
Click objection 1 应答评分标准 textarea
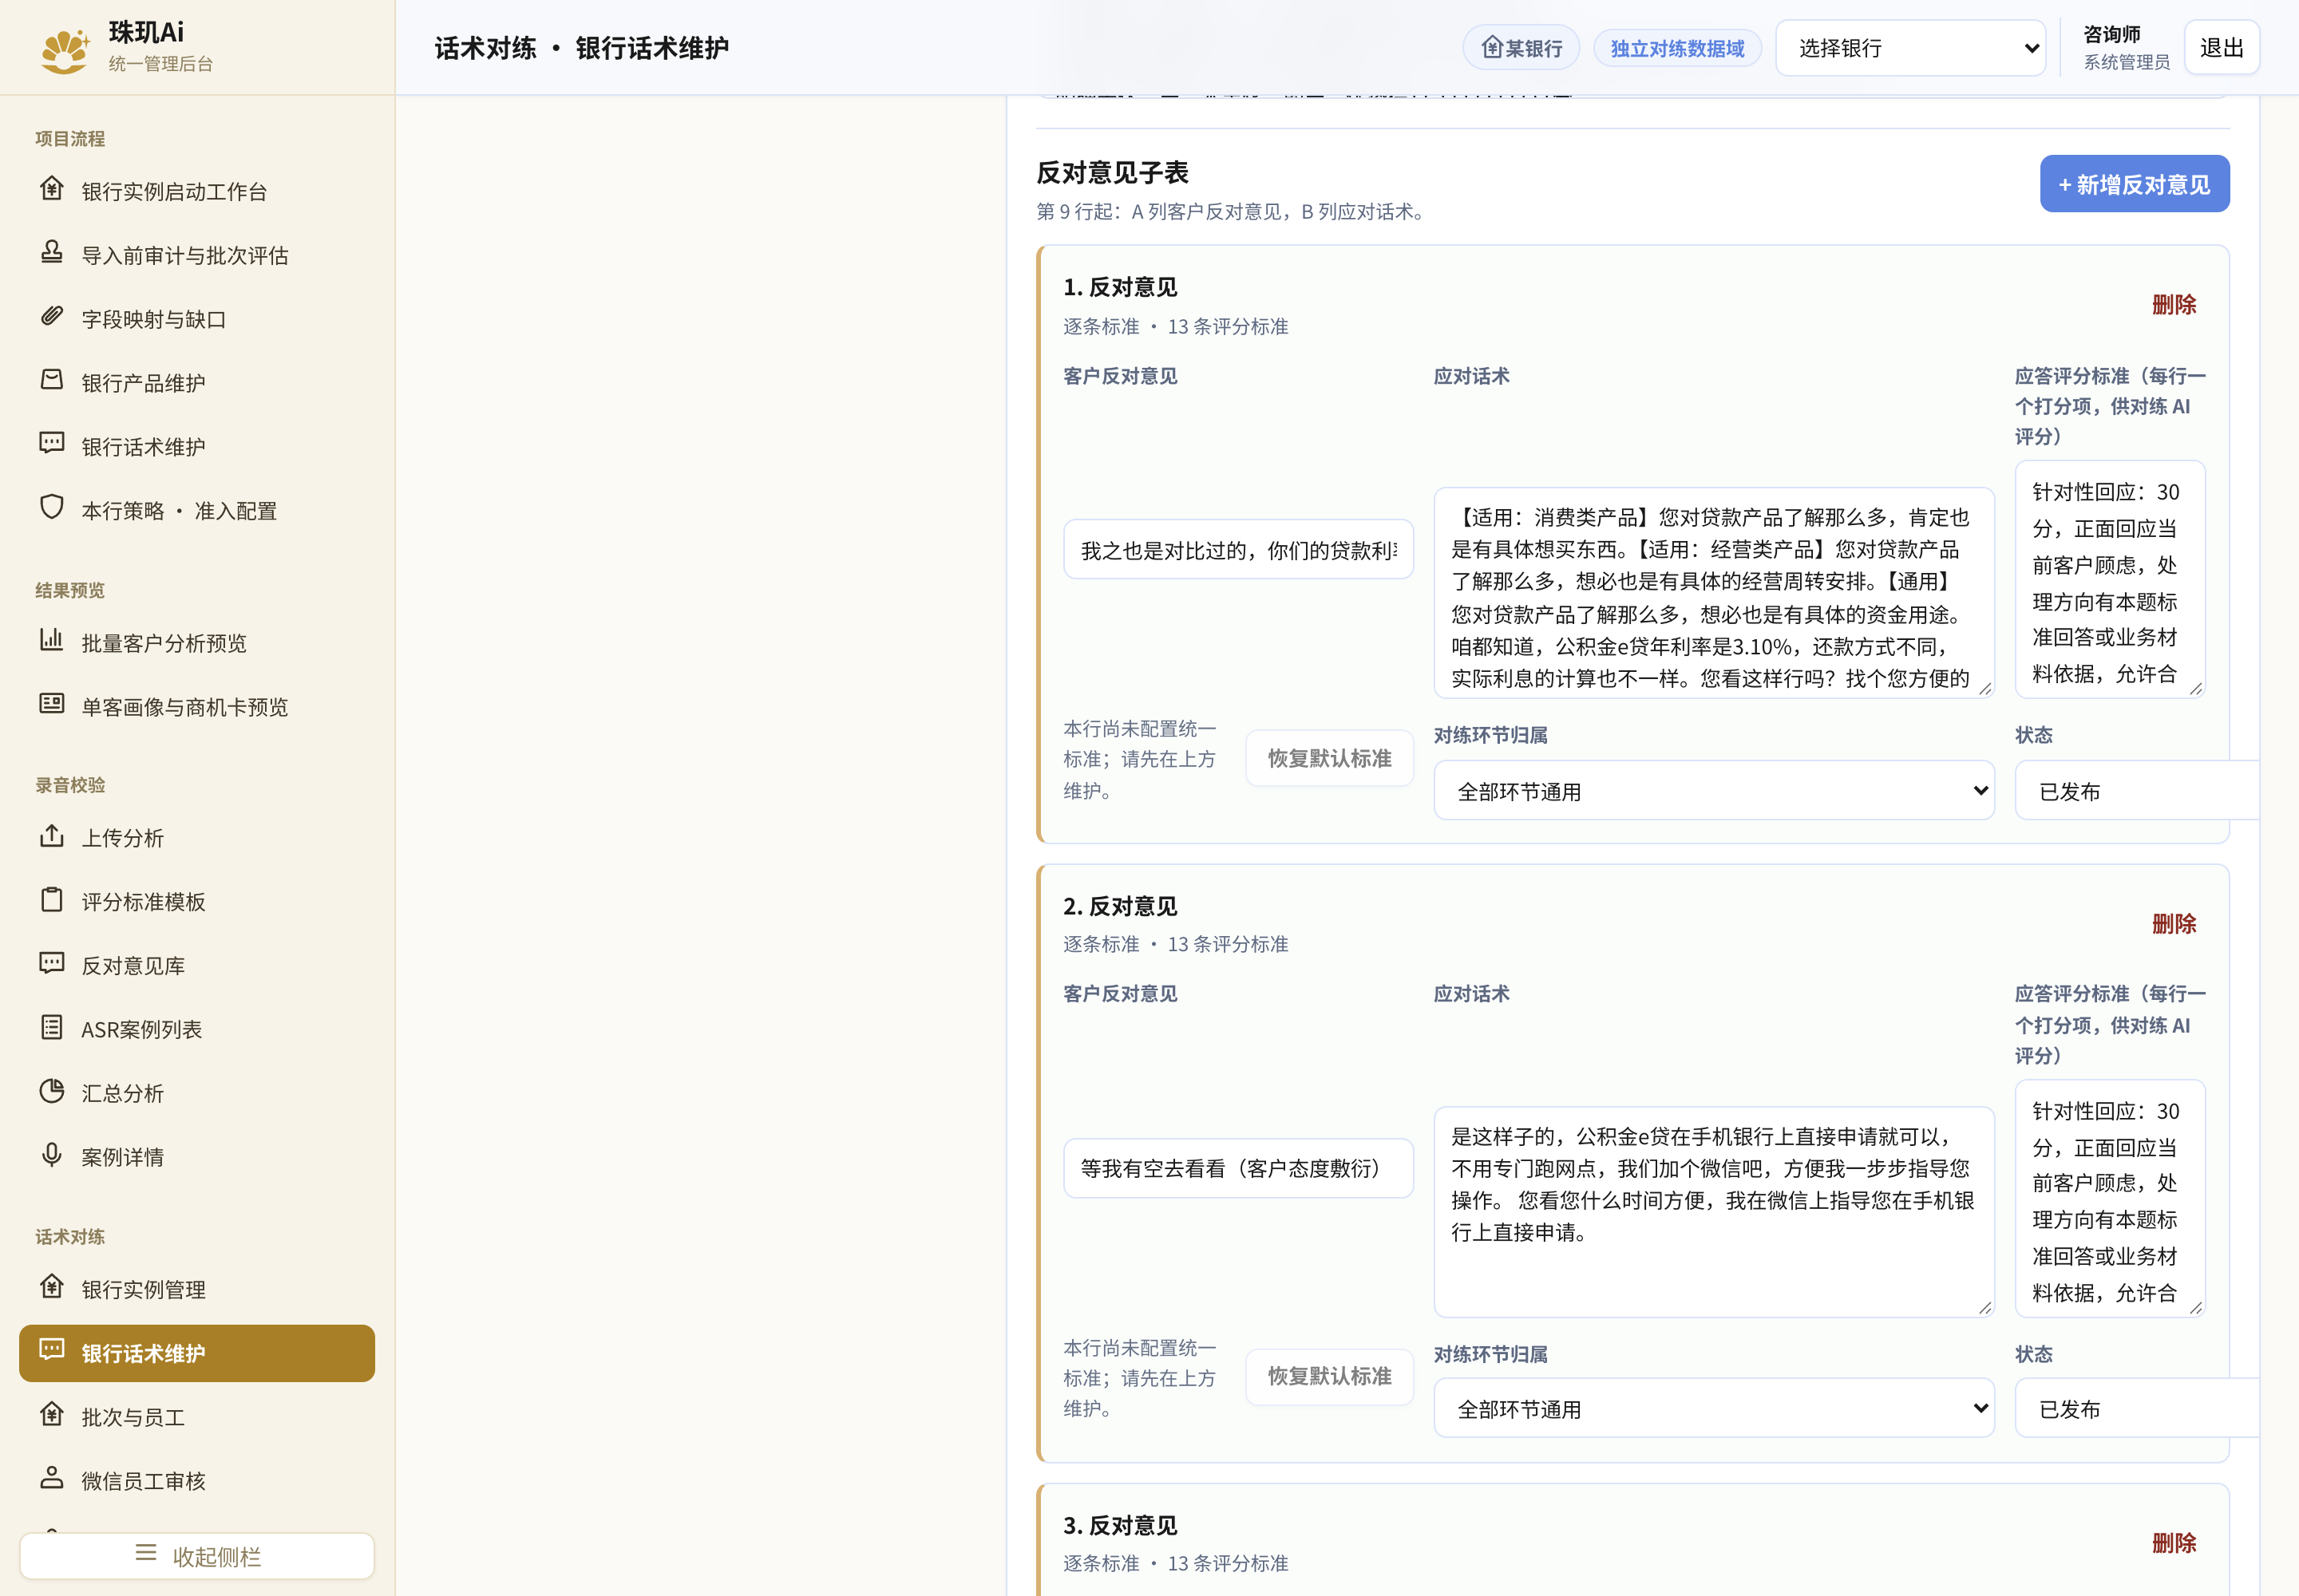(2110, 578)
